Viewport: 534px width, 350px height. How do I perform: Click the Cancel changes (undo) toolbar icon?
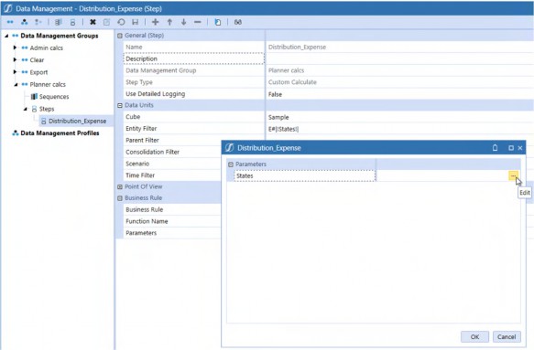click(x=121, y=22)
